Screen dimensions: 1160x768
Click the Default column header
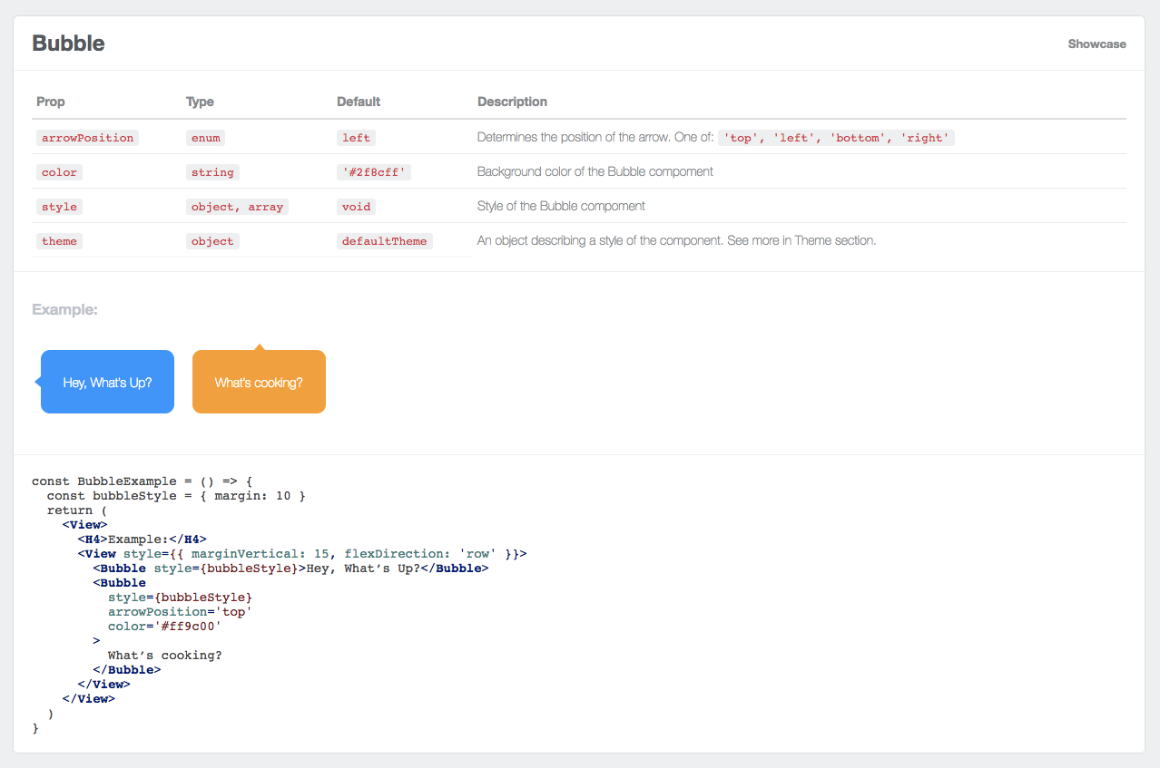[359, 102]
